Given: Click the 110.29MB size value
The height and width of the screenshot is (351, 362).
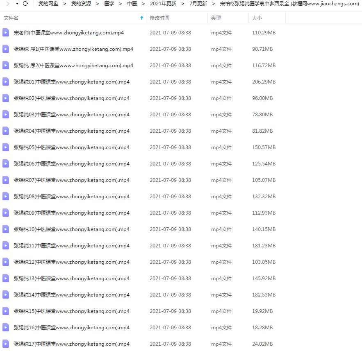Looking at the screenshot, I should [x=264, y=33].
